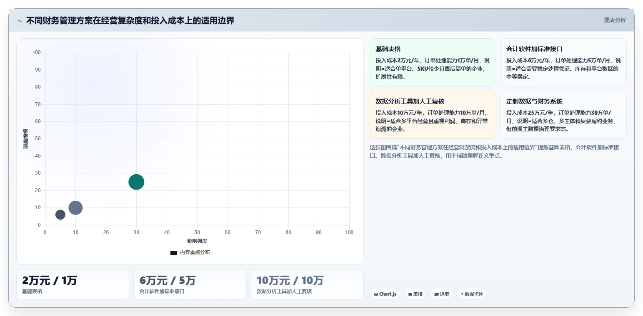Viewport: 643px width, 316px height.
Task: Click the 10万元 / 10万 stat card
Action: point(307,284)
